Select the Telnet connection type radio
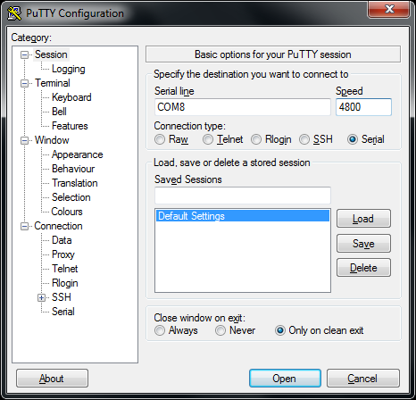Image resolution: width=416 pixels, height=400 pixels. 208,139
